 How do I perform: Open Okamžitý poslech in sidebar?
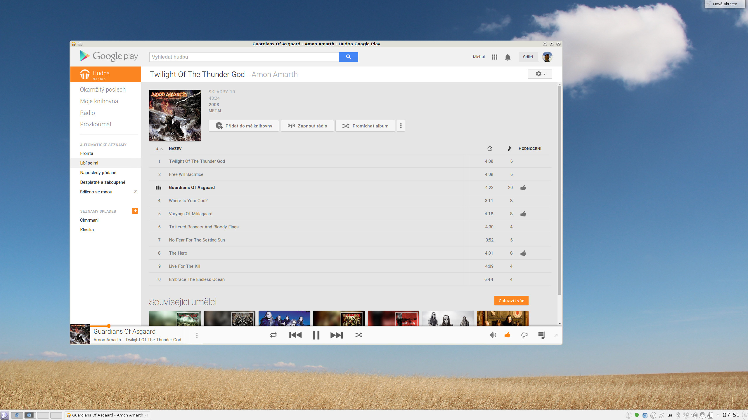pos(103,90)
